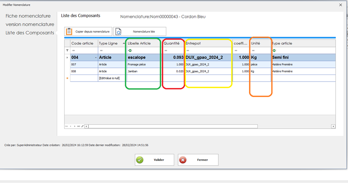Click the filter funnel icon in grid
Screen dimensions: 348x183
pyautogui.click(x=67, y=50)
